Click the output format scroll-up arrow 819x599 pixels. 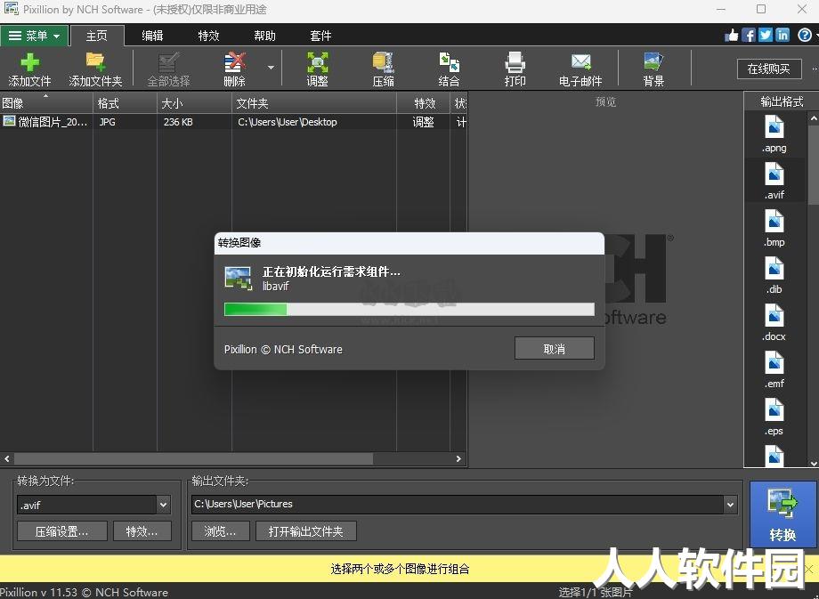(814, 119)
